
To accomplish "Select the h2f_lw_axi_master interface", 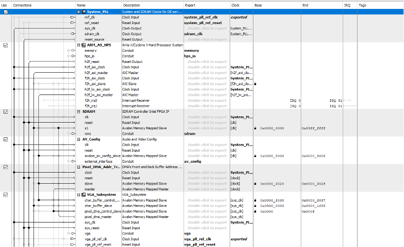I will (x=99, y=95).
